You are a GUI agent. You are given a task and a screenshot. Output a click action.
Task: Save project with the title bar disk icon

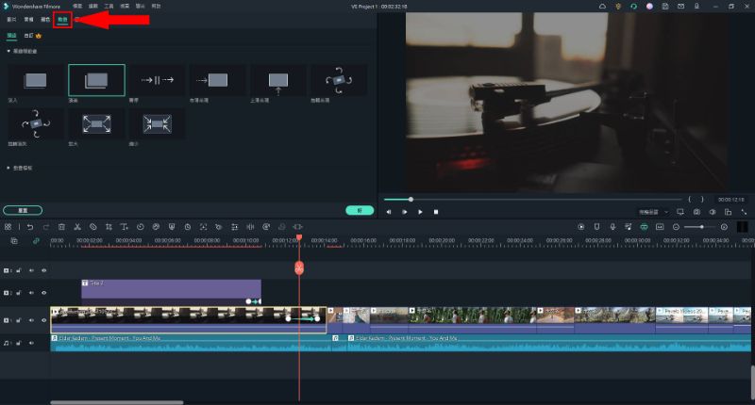(665, 7)
